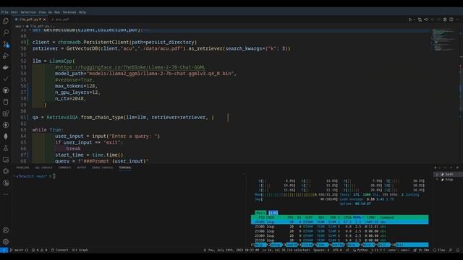Maximize the terminal panel with caret
Screen dimensions: 463x260
tap(451, 168)
